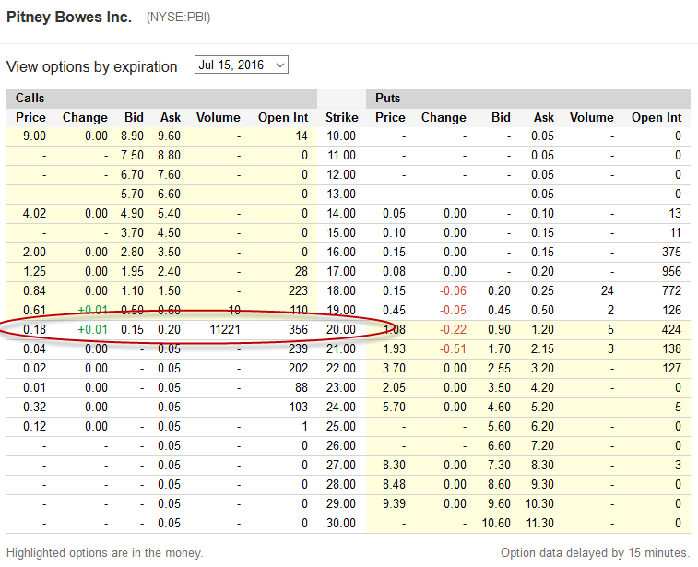
Task: Click the Pitney Bowes Inc. heading
Action: (x=69, y=17)
